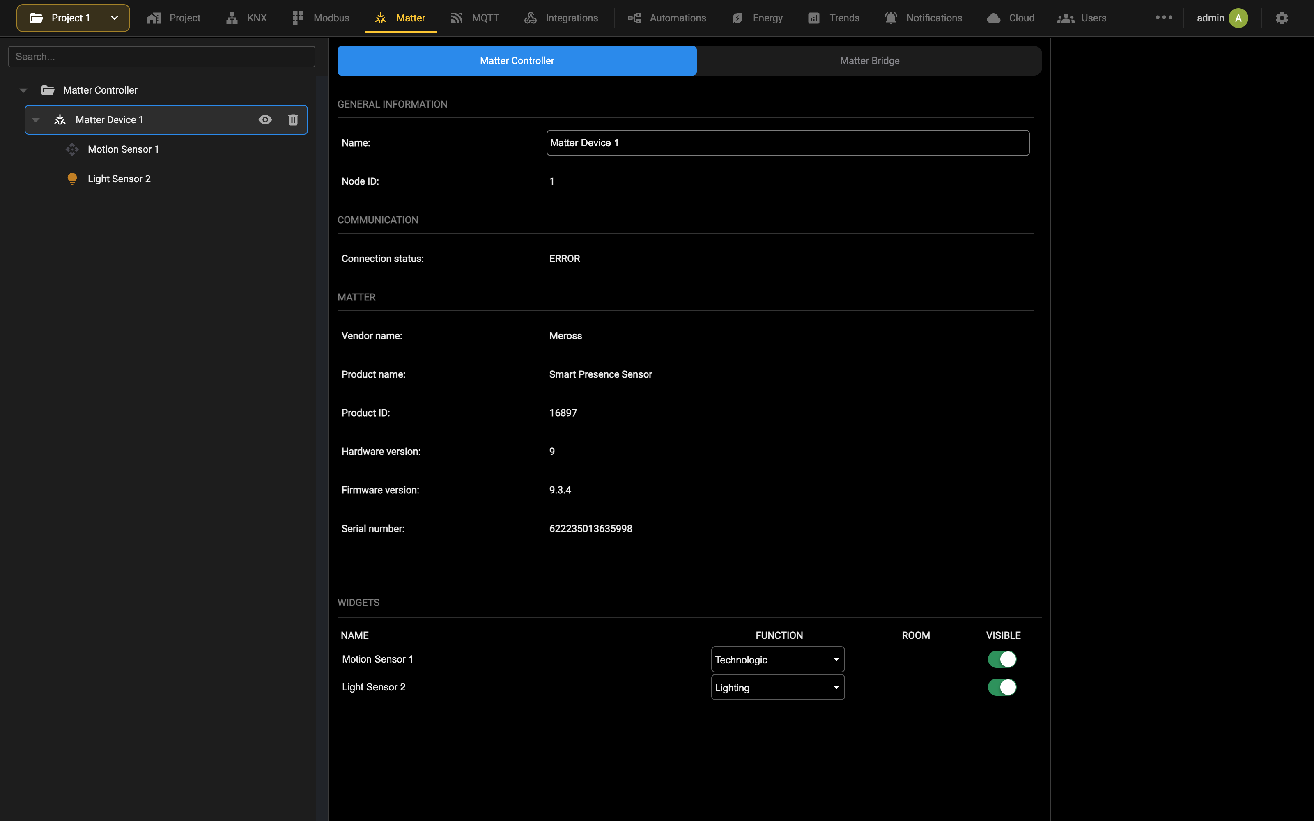The image size is (1314, 821).
Task: Switch to the Matter Bridge tab
Action: click(x=869, y=61)
